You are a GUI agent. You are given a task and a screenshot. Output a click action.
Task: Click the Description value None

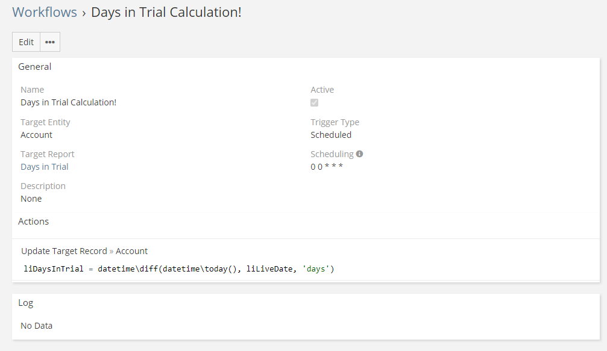(x=31, y=199)
